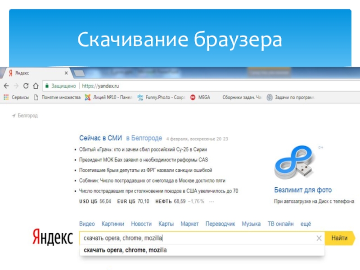Click the USD ЦБ 56,04 rate
The width and height of the screenshot is (360, 270).
tap(95, 201)
